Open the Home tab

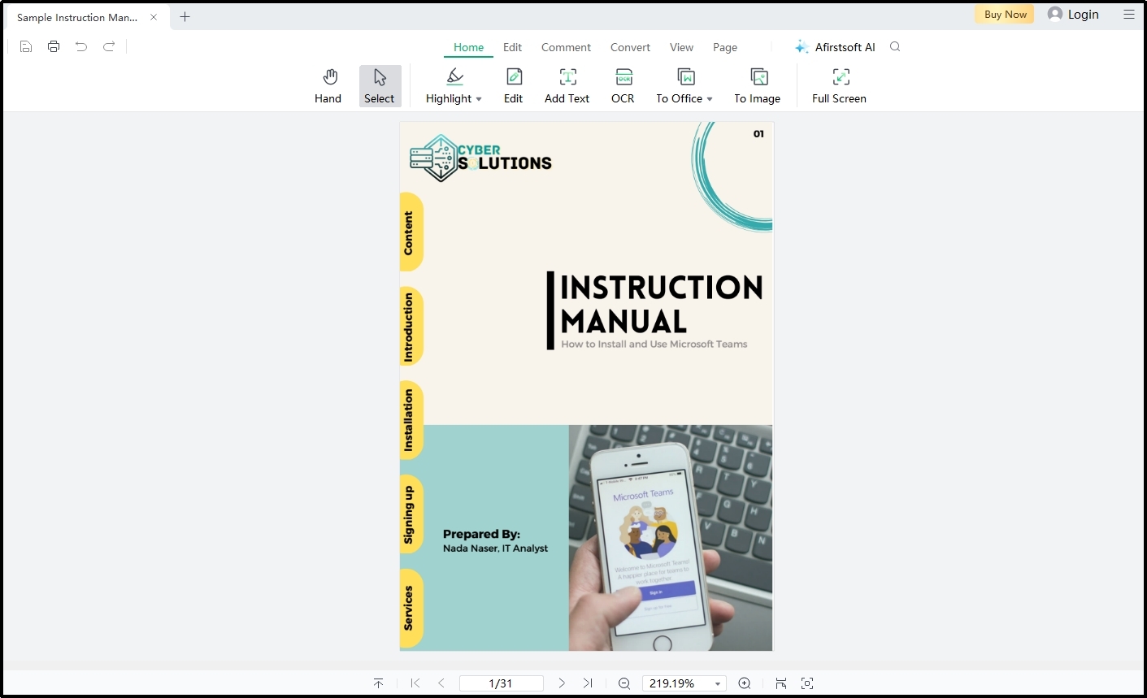[x=469, y=47]
